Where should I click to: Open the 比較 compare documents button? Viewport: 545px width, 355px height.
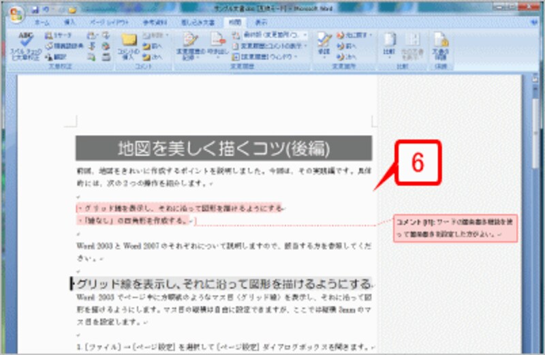[389, 46]
